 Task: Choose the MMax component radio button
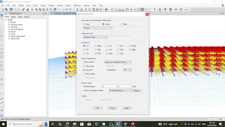tap(130, 46)
